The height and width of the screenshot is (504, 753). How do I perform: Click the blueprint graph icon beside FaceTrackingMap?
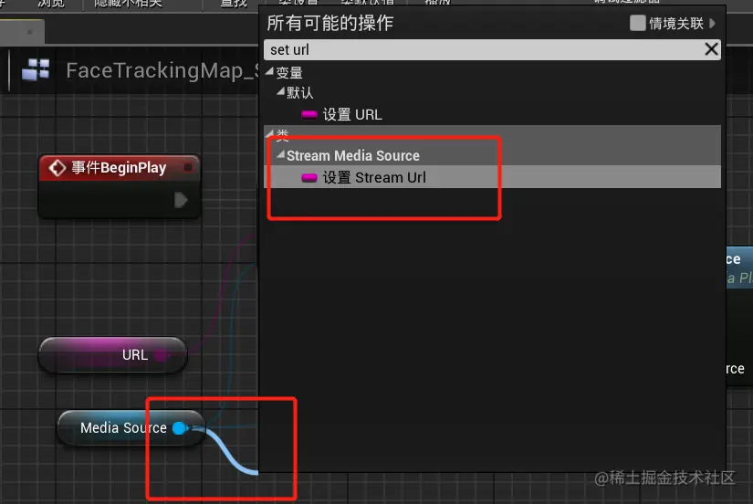[x=36, y=69]
